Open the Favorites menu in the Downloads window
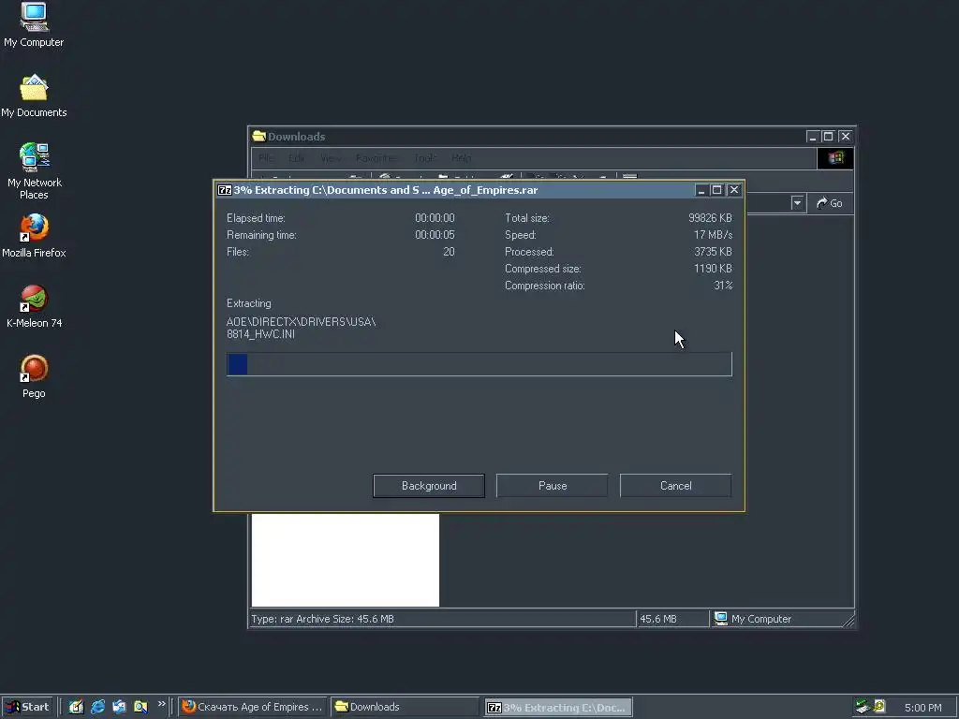 [376, 158]
